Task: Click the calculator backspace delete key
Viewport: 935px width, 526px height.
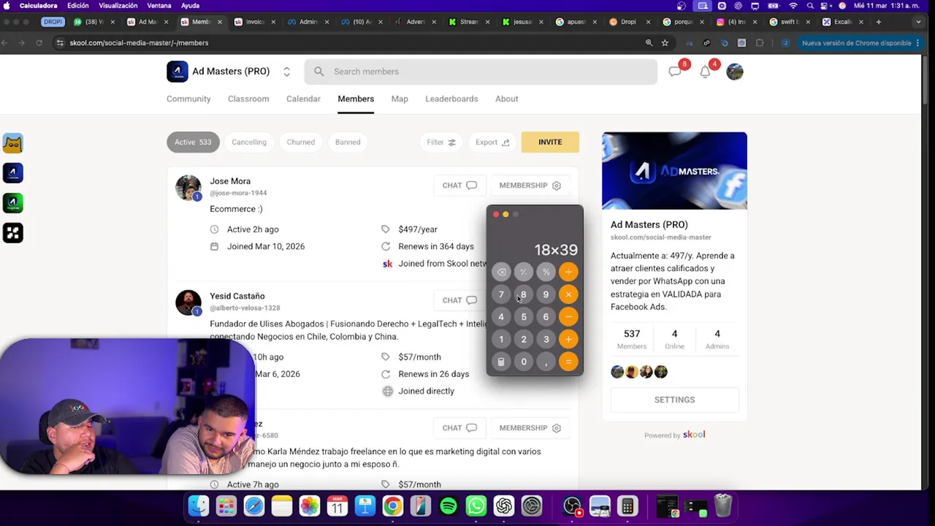Action: click(501, 272)
